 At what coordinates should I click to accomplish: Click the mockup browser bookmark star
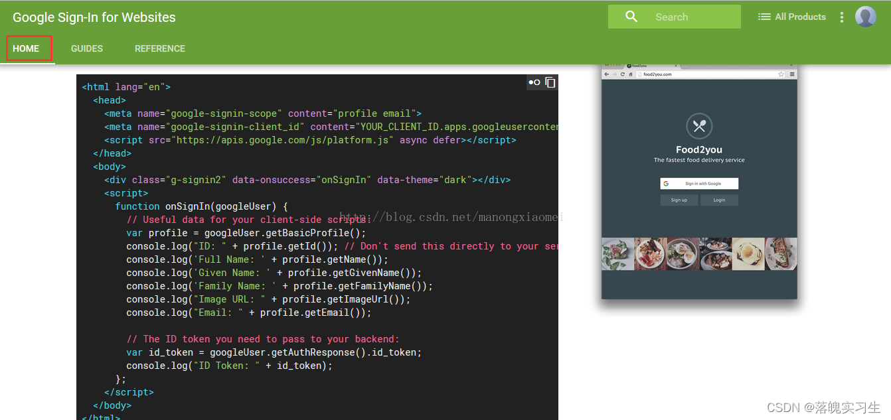click(x=781, y=74)
